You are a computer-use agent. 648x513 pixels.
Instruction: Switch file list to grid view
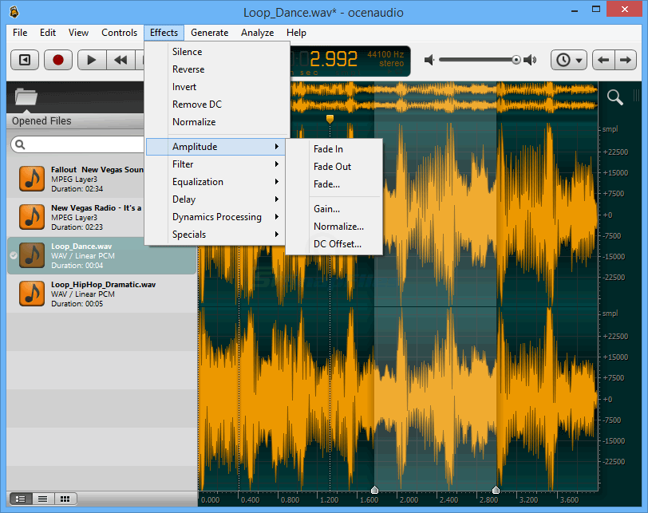pos(65,499)
